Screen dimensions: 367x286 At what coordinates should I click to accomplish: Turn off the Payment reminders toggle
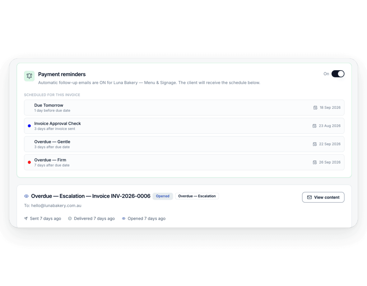click(x=338, y=74)
